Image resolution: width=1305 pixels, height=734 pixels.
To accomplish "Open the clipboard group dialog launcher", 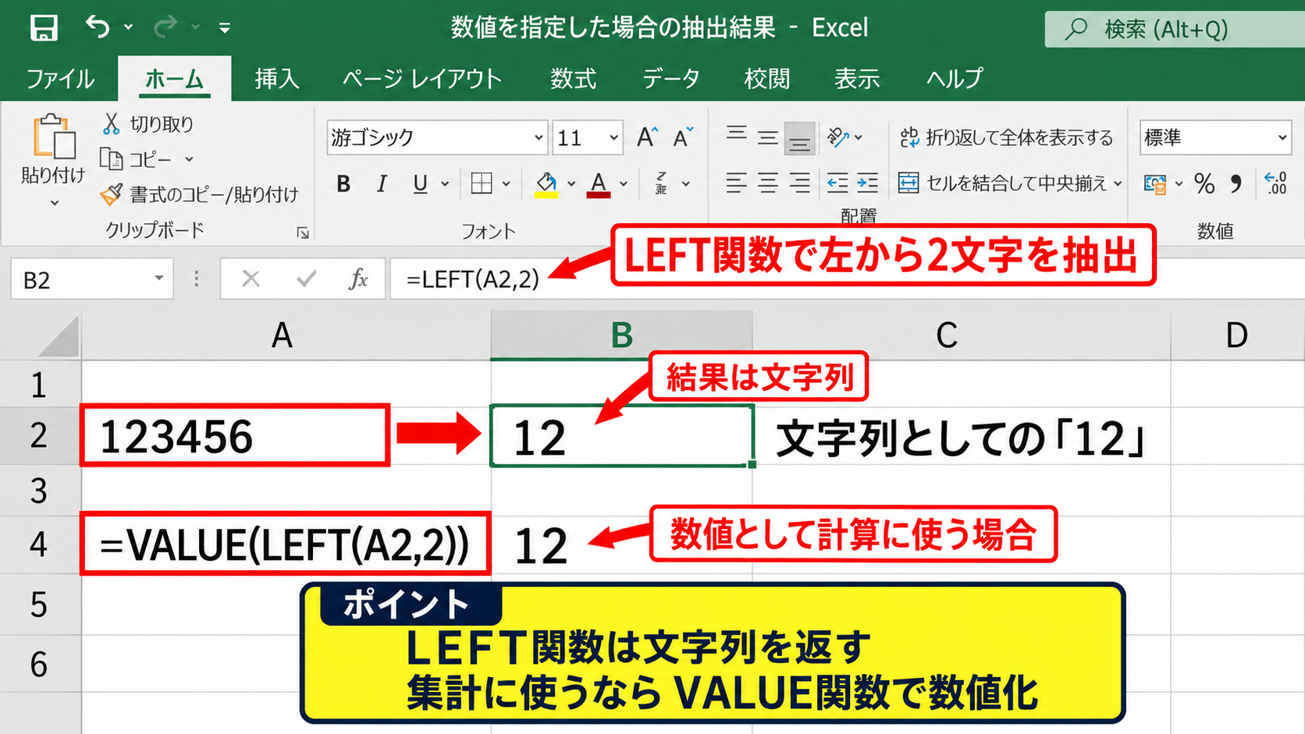I will (x=303, y=233).
